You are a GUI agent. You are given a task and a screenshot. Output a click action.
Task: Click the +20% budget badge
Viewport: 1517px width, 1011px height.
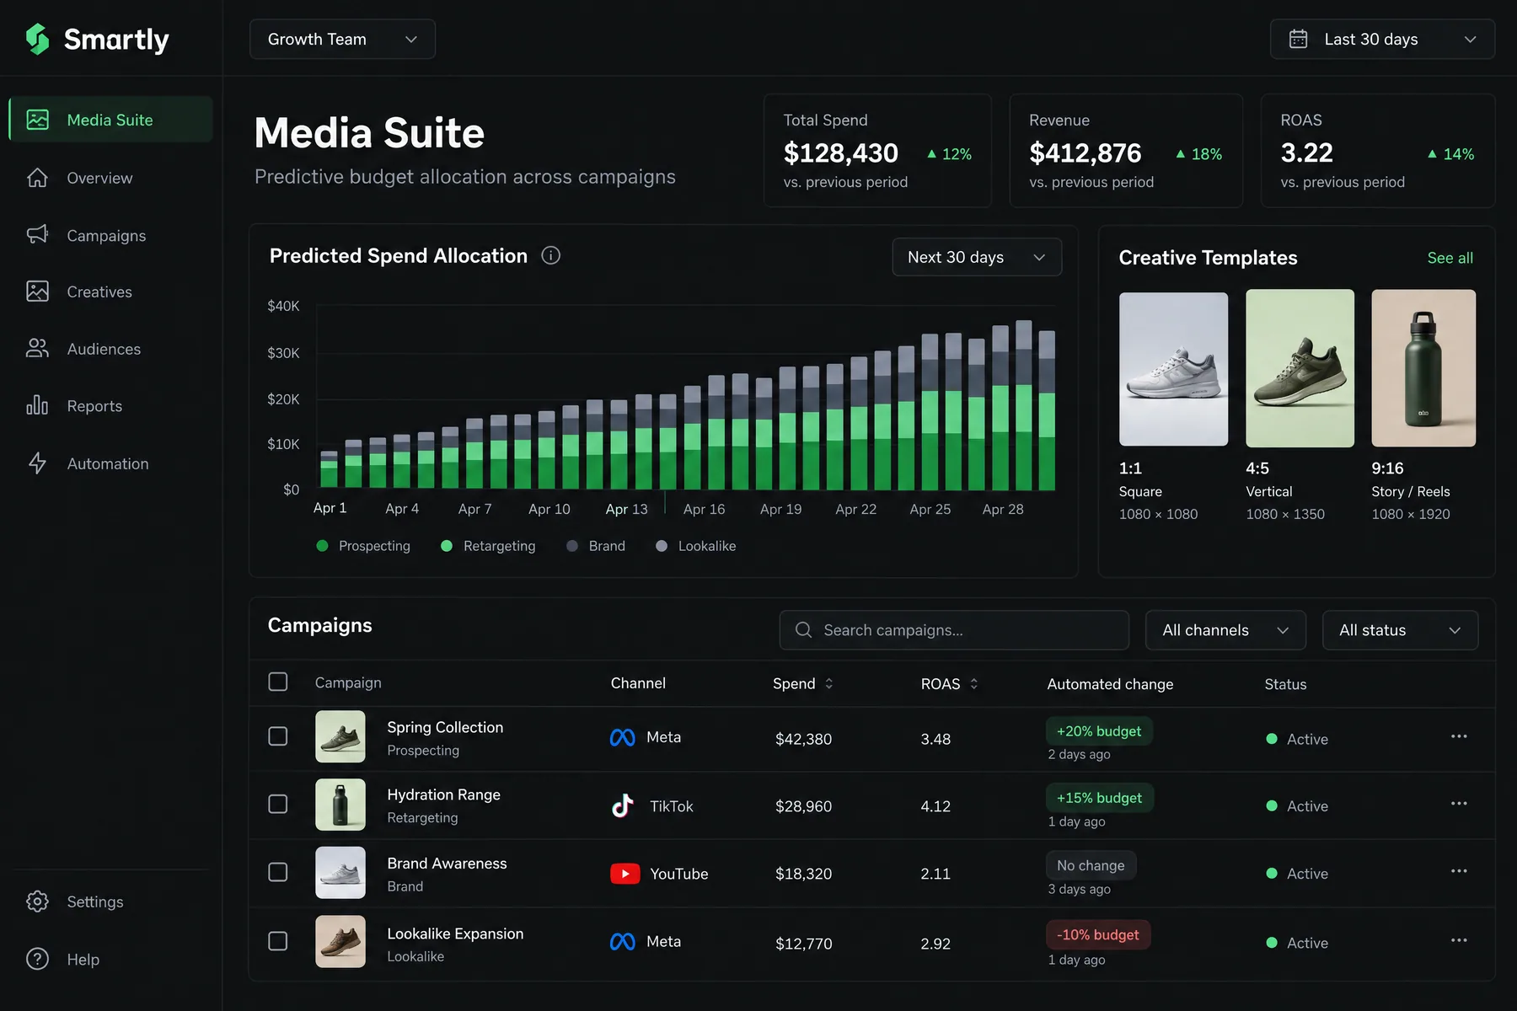pyautogui.click(x=1099, y=731)
